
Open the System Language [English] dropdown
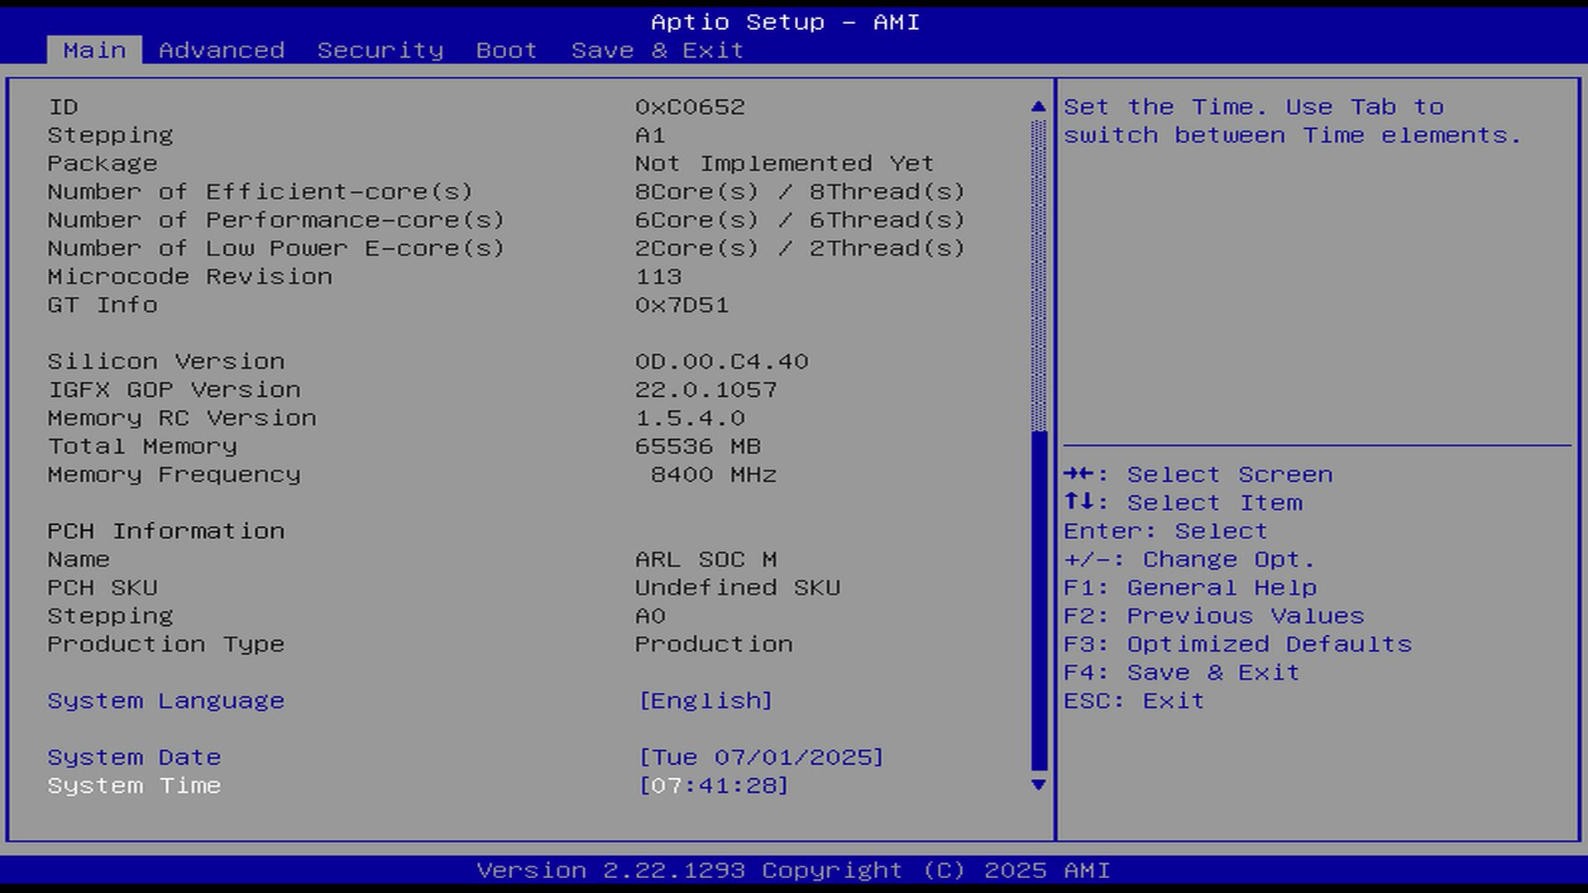(706, 700)
